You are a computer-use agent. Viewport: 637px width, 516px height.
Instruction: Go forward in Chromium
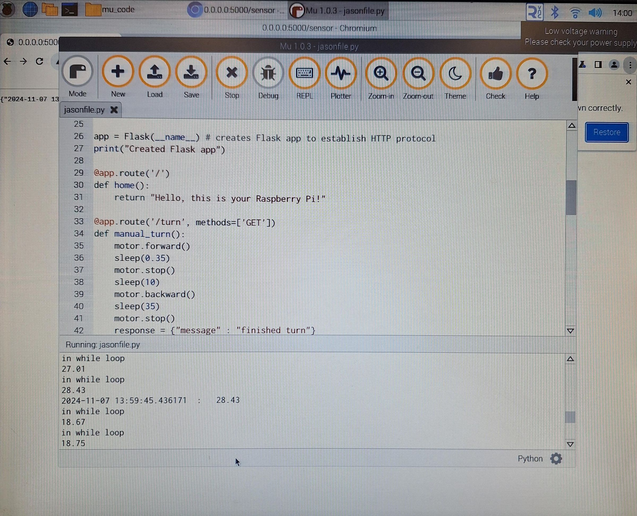(23, 62)
